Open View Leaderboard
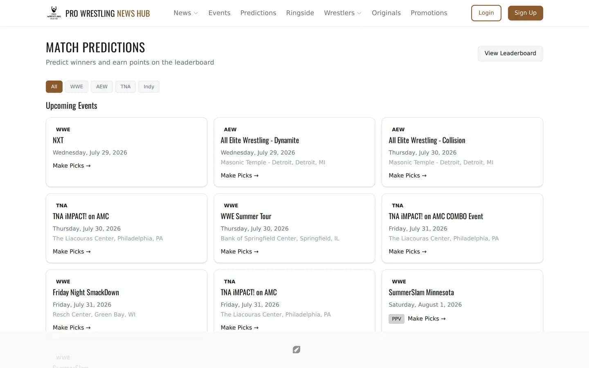 coord(510,54)
